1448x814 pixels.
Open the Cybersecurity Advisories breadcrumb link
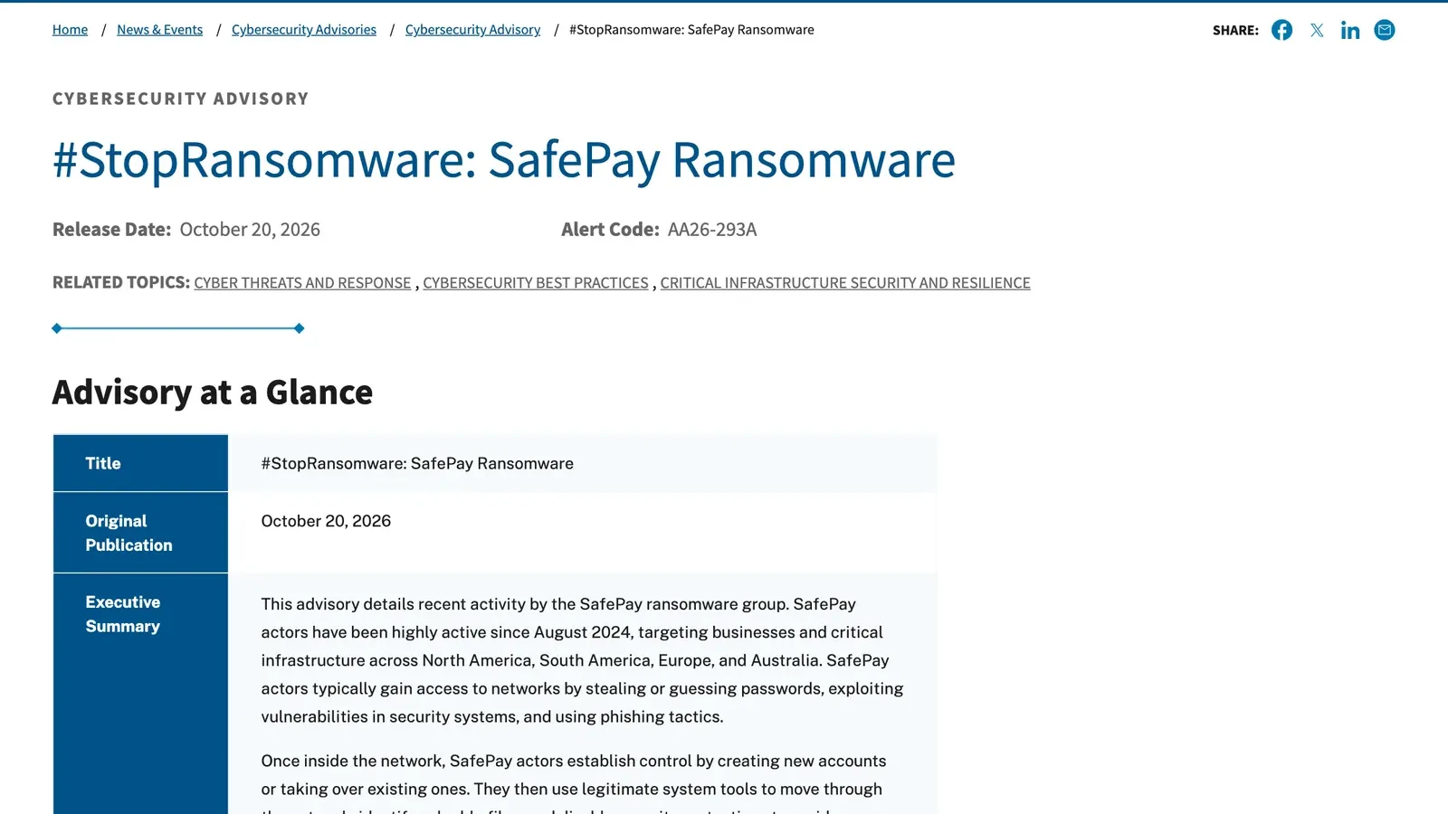(304, 30)
